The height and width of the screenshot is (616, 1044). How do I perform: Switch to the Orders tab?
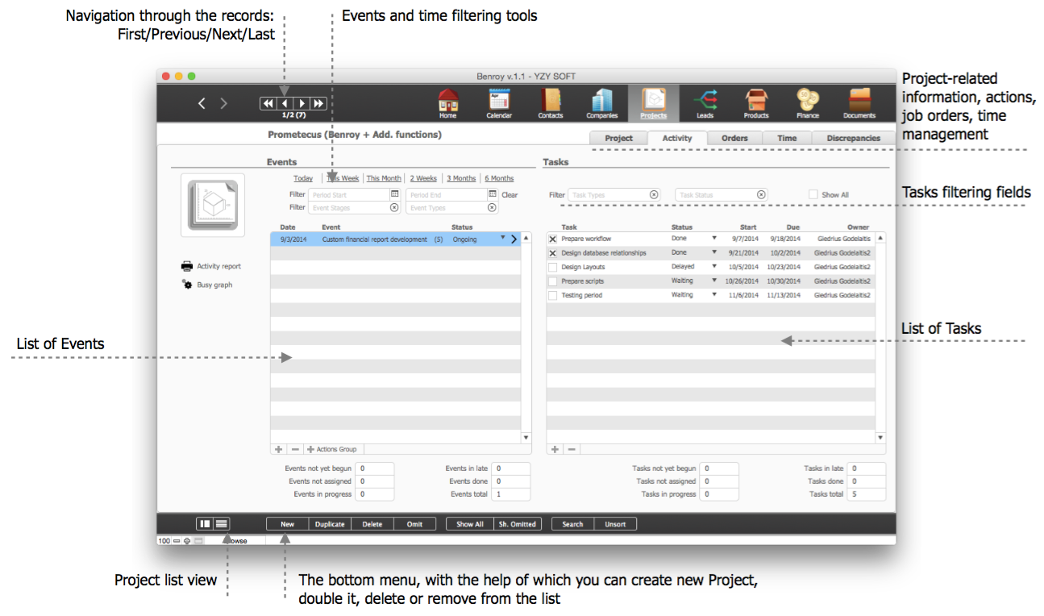point(734,138)
